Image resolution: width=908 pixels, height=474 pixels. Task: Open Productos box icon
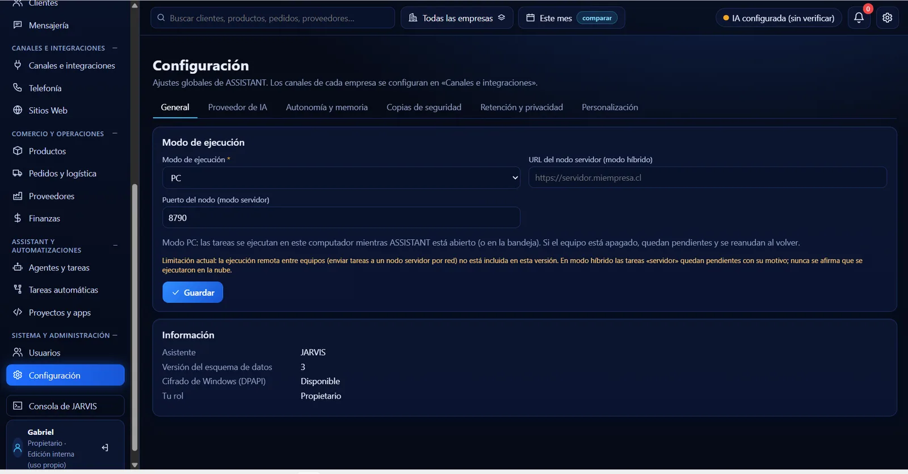tap(18, 151)
